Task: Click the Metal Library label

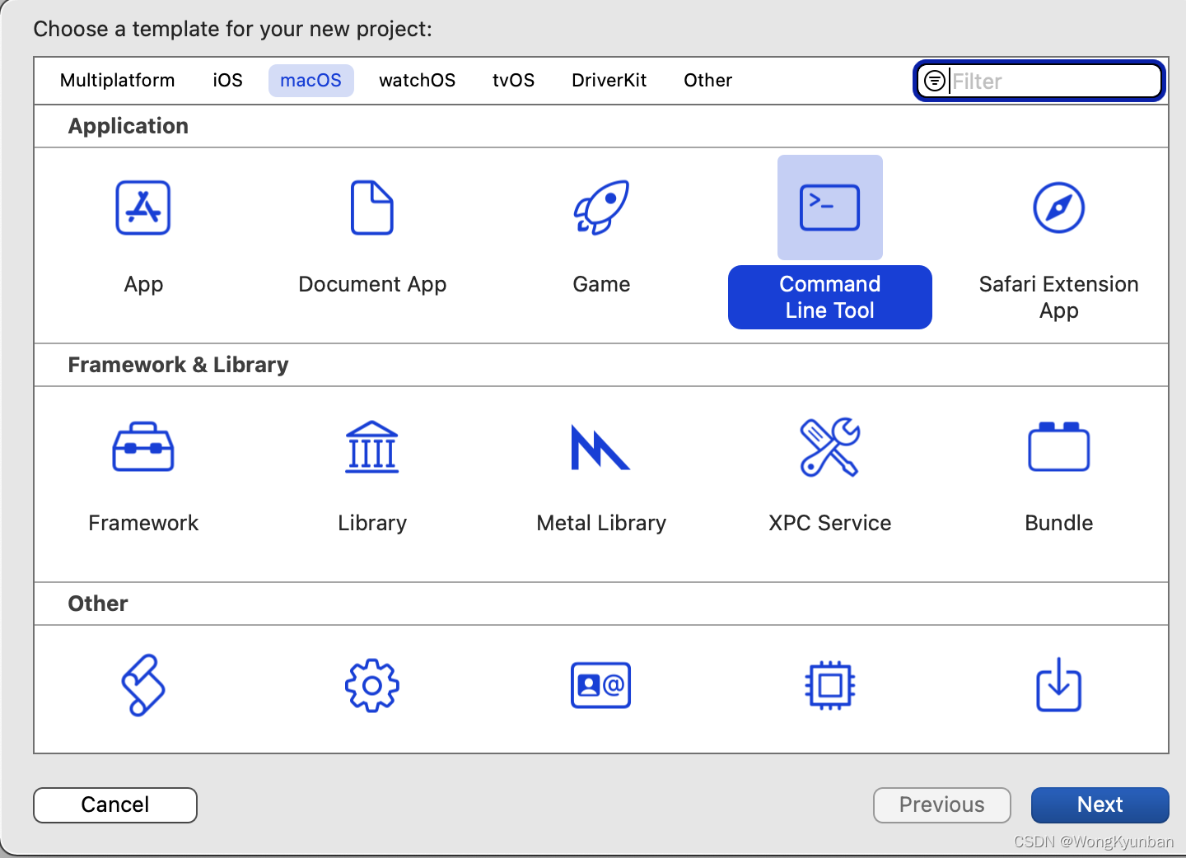Action: point(601,523)
